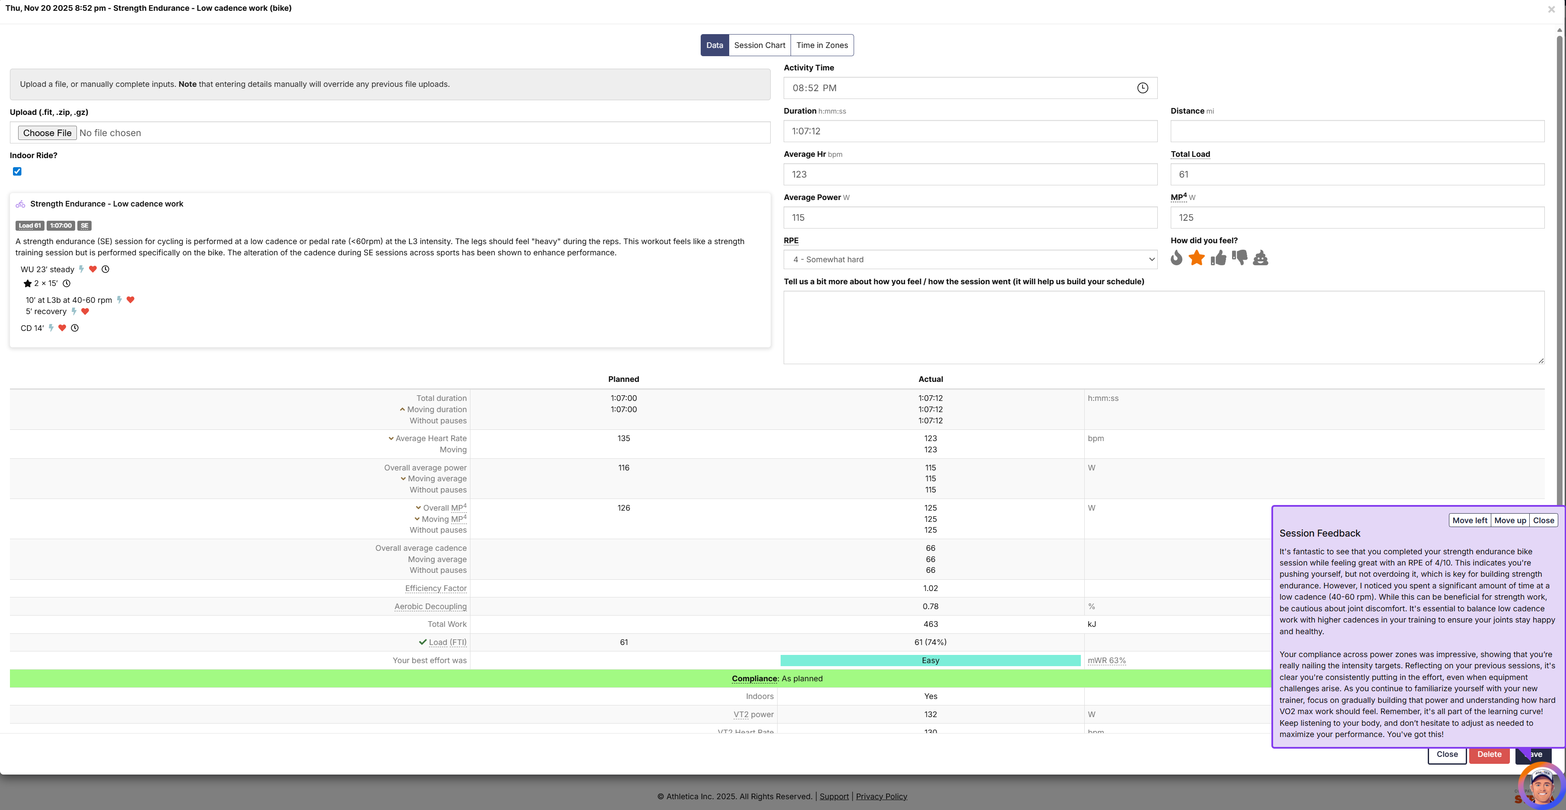Click the flame 'on fire' feeling icon
Image resolution: width=1566 pixels, height=810 pixels.
coord(1177,258)
